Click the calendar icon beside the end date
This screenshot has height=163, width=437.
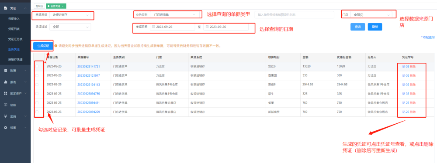[207, 27]
